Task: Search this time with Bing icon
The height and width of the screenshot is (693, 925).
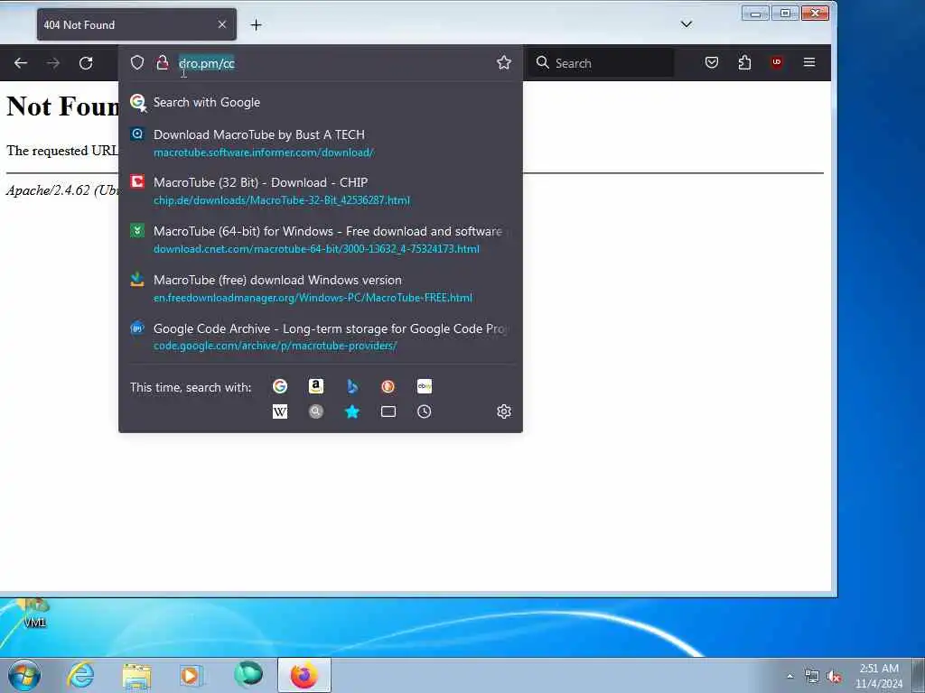Action: pos(352,386)
